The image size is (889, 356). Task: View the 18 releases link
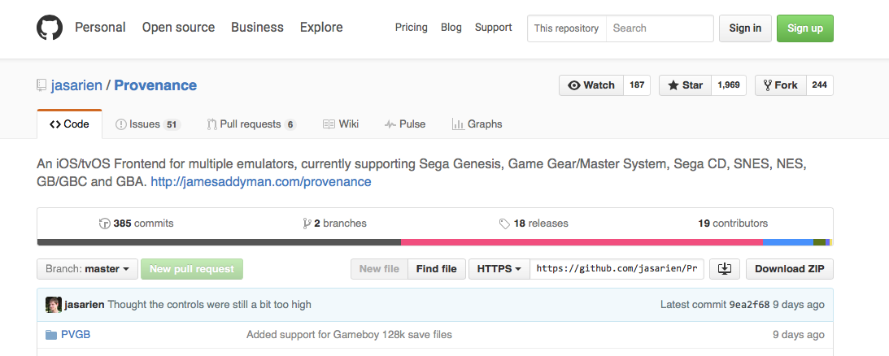point(534,224)
